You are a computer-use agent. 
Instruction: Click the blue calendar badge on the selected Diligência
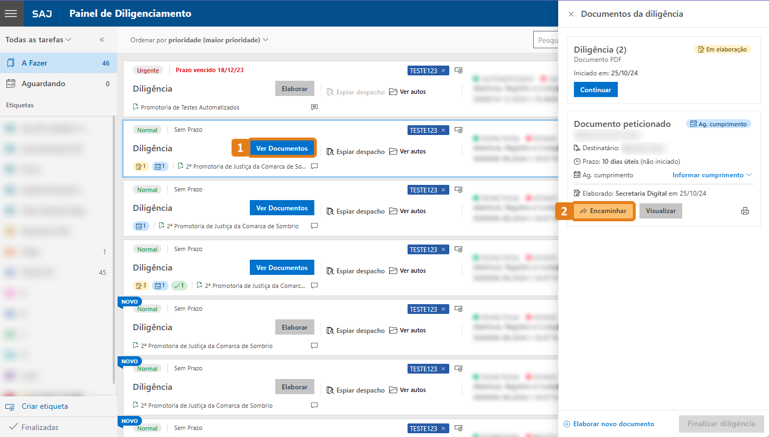(x=160, y=166)
